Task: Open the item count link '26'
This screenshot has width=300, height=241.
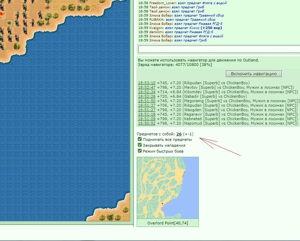Action: (179, 134)
